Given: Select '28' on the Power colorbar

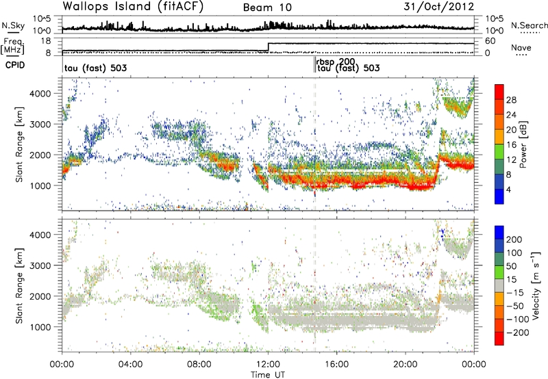Looking at the screenshot, I should point(511,100).
